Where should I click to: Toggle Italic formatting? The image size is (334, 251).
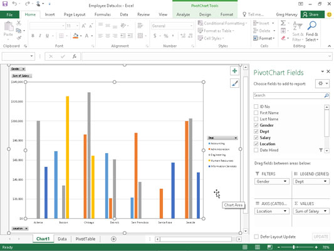[x=40, y=36]
